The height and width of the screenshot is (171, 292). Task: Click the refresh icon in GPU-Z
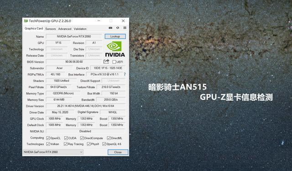(x=118, y=28)
